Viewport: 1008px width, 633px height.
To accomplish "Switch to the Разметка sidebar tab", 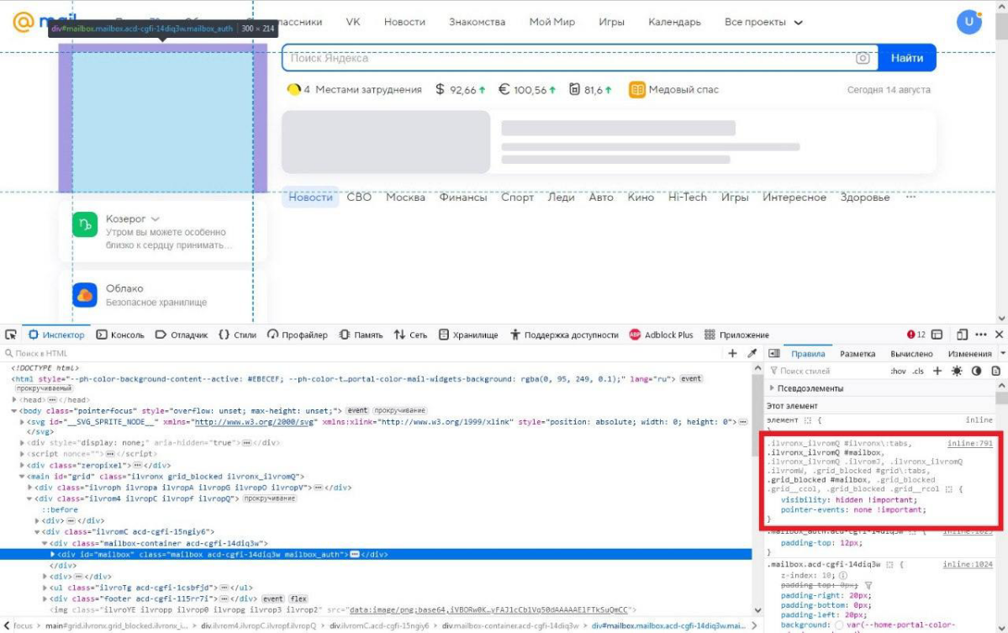I will 858,353.
